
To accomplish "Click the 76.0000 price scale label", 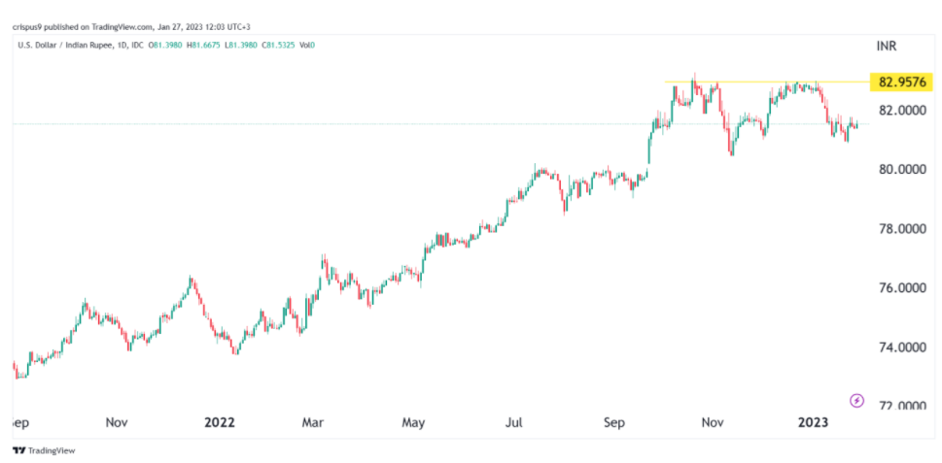I will click(x=901, y=288).
